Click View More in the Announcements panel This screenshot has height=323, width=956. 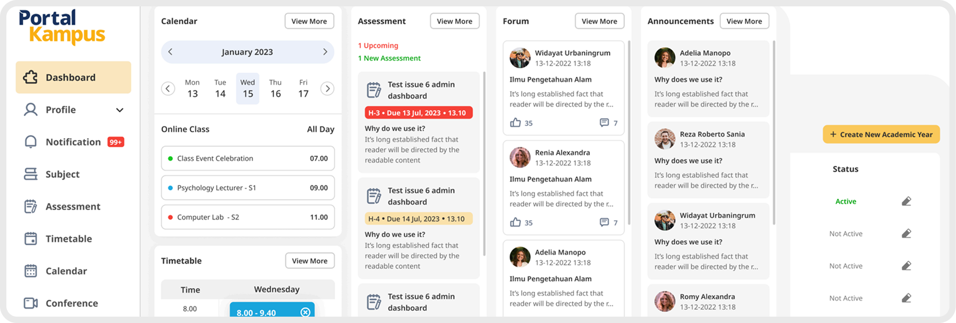pos(744,21)
